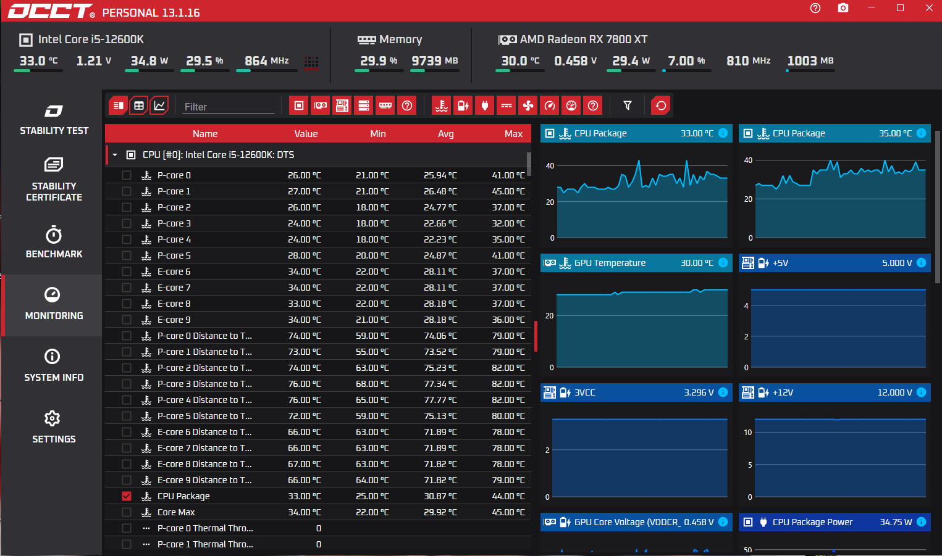This screenshot has height=556, width=942.
Task: Click the GPU Core Voltage graph header
Action: tap(636, 522)
